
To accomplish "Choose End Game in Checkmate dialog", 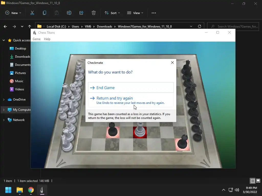I will (x=131, y=88).
